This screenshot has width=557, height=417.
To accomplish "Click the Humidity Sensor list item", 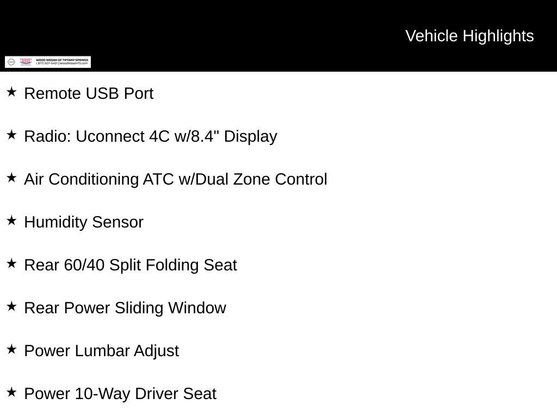I will point(84,222).
